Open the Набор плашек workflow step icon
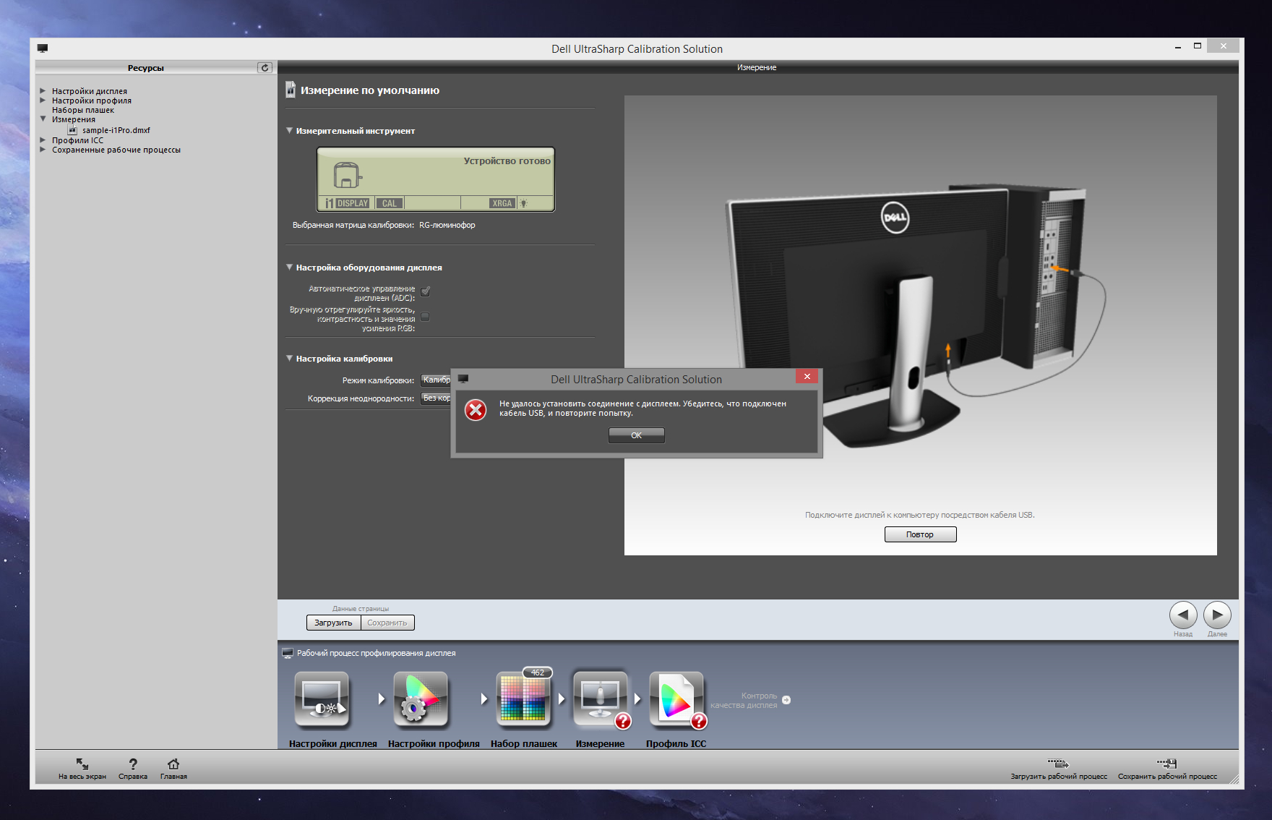 coord(524,699)
